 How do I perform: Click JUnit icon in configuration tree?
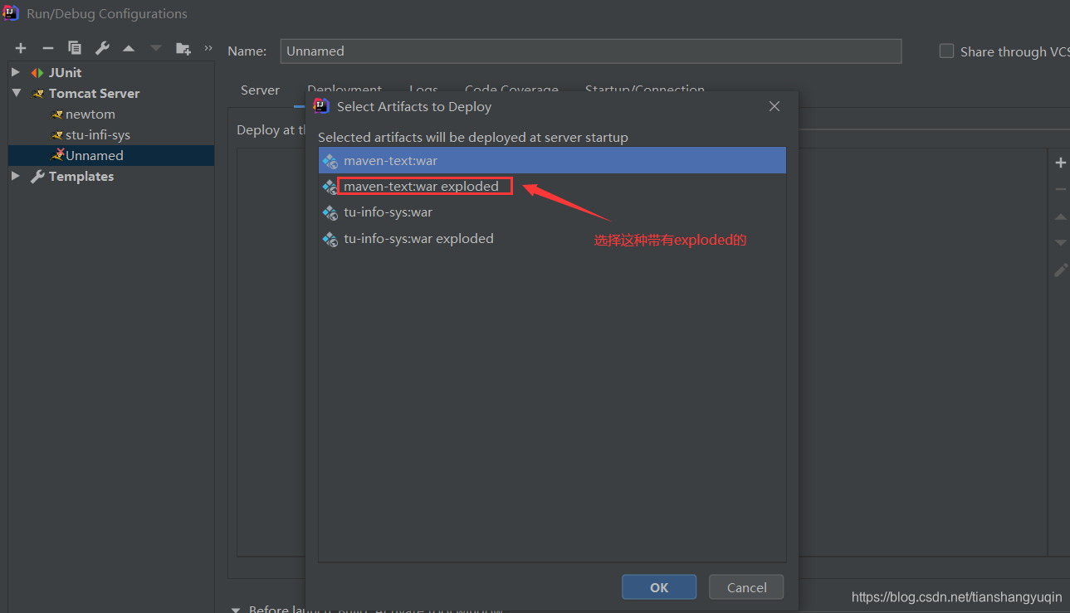37,73
